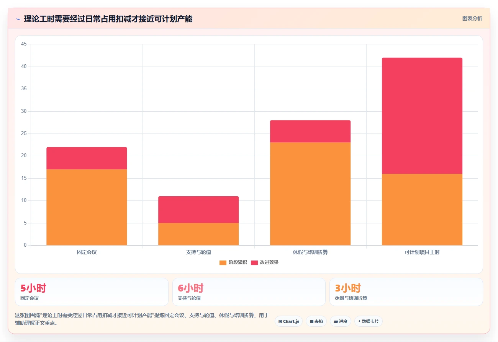Click the red bar segment for 休假与培训折算
498x342 pixels.
click(x=310, y=131)
